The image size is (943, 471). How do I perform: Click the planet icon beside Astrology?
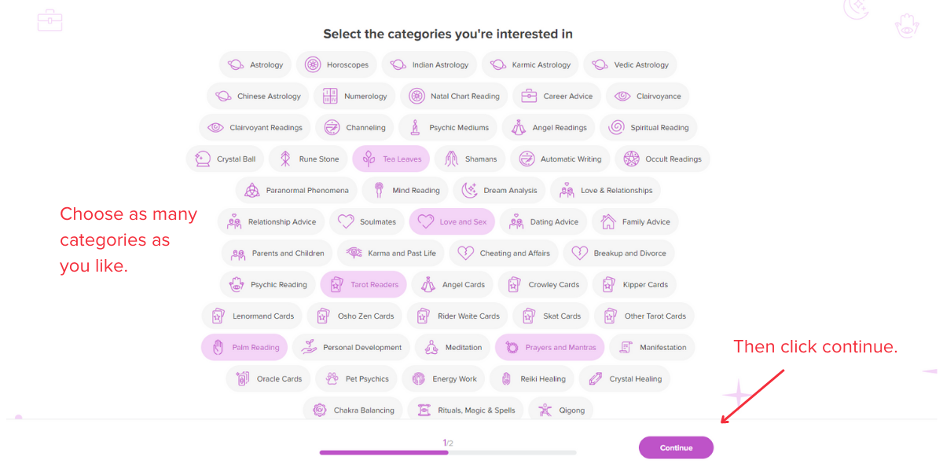point(235,65)
